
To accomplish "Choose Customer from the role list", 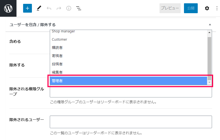I will (x=128, y=40).
